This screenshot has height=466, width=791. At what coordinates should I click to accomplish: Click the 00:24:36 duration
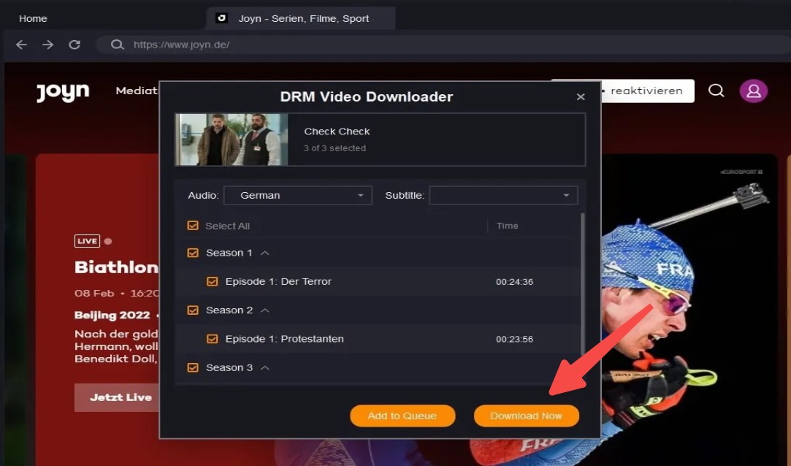click(x=514, y=282)
